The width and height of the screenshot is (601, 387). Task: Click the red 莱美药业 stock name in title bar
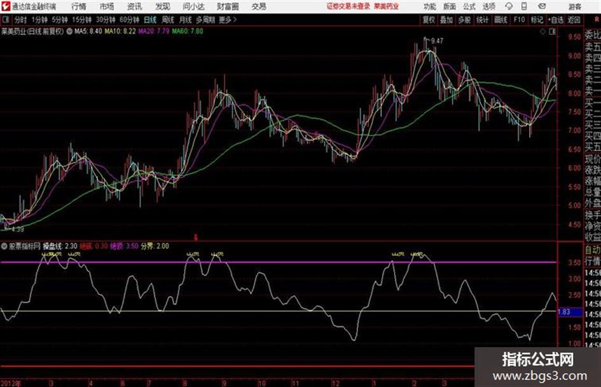[x=387, y=6]
